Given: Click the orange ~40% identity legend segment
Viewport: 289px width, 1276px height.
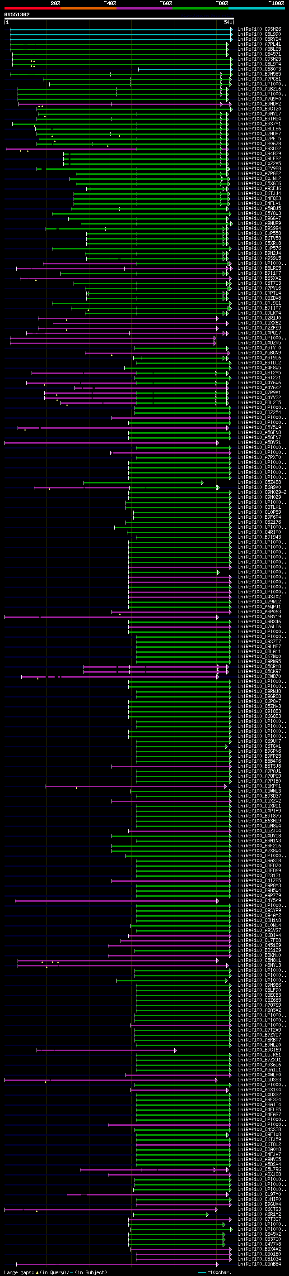Looking at the screenshot, I should [89, 9].
